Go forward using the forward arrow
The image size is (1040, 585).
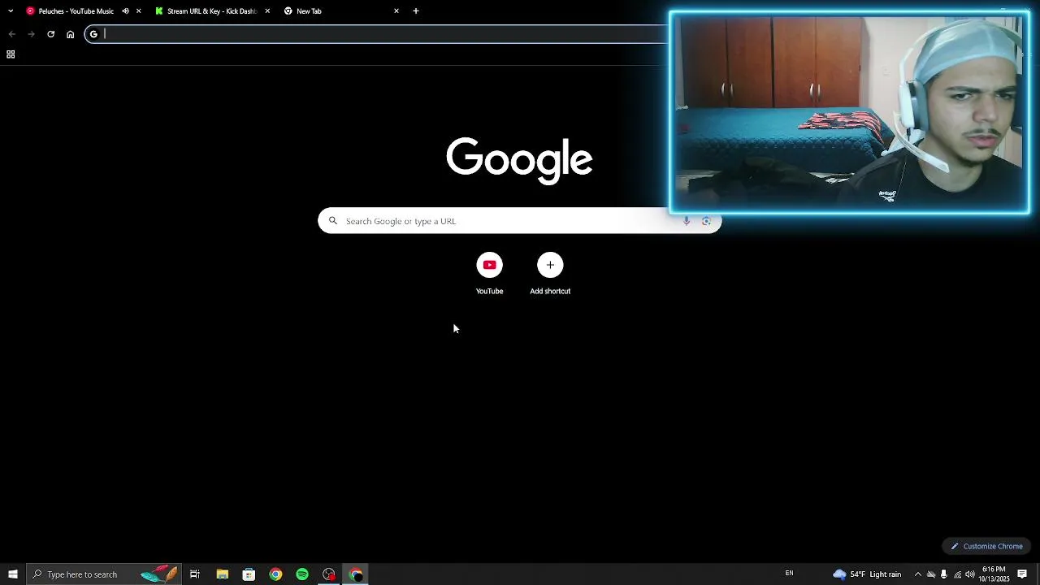click(31, 34)
